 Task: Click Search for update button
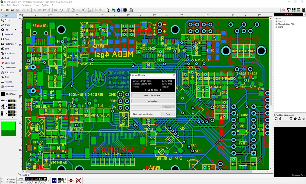pos(153,95)
